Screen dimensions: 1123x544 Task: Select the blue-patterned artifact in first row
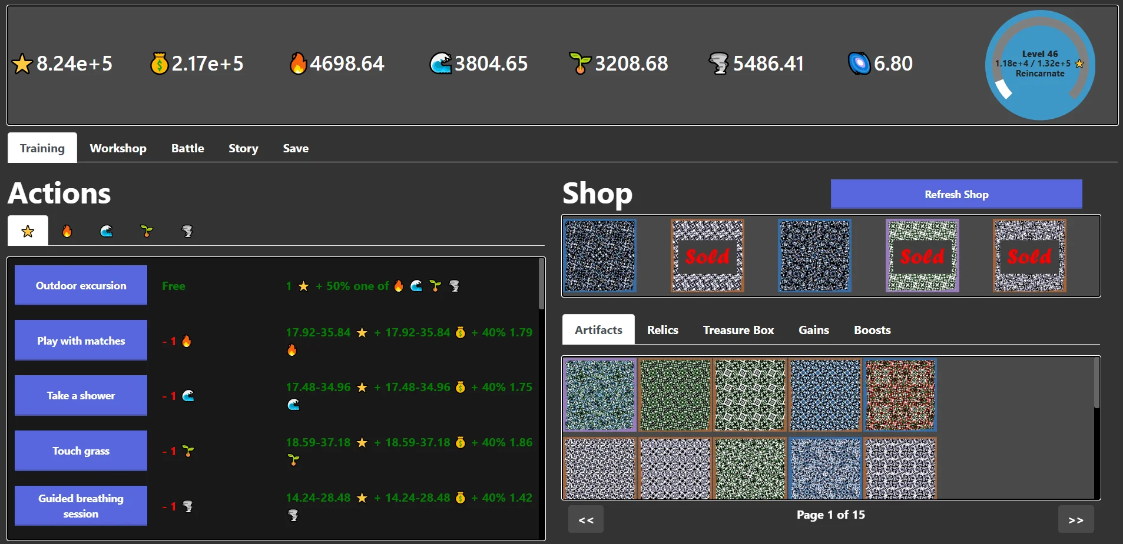coord(825,395)
